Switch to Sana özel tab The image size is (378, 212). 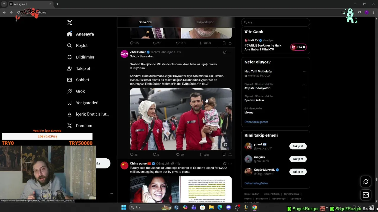point(146,22)
